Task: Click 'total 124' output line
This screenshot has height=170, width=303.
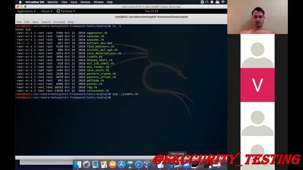Action: click(x=23, y=29)
